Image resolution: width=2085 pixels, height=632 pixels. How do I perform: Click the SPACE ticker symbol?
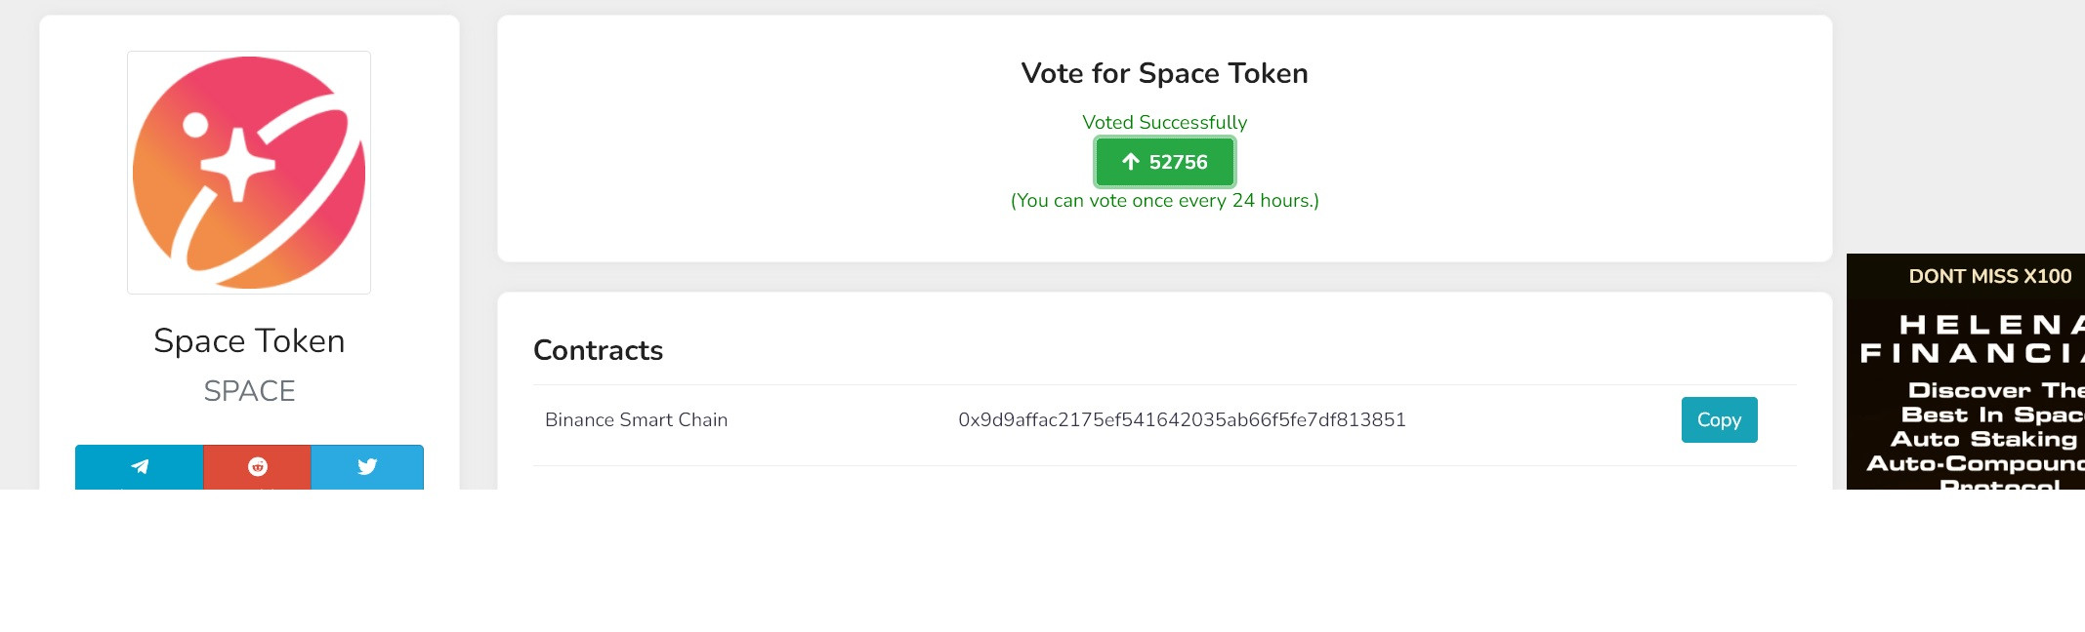(x=249, y=391)
